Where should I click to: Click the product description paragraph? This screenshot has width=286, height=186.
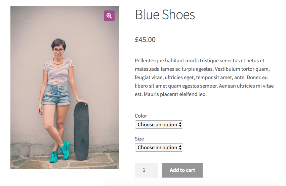pyautogui.click(x=204, y=77)
